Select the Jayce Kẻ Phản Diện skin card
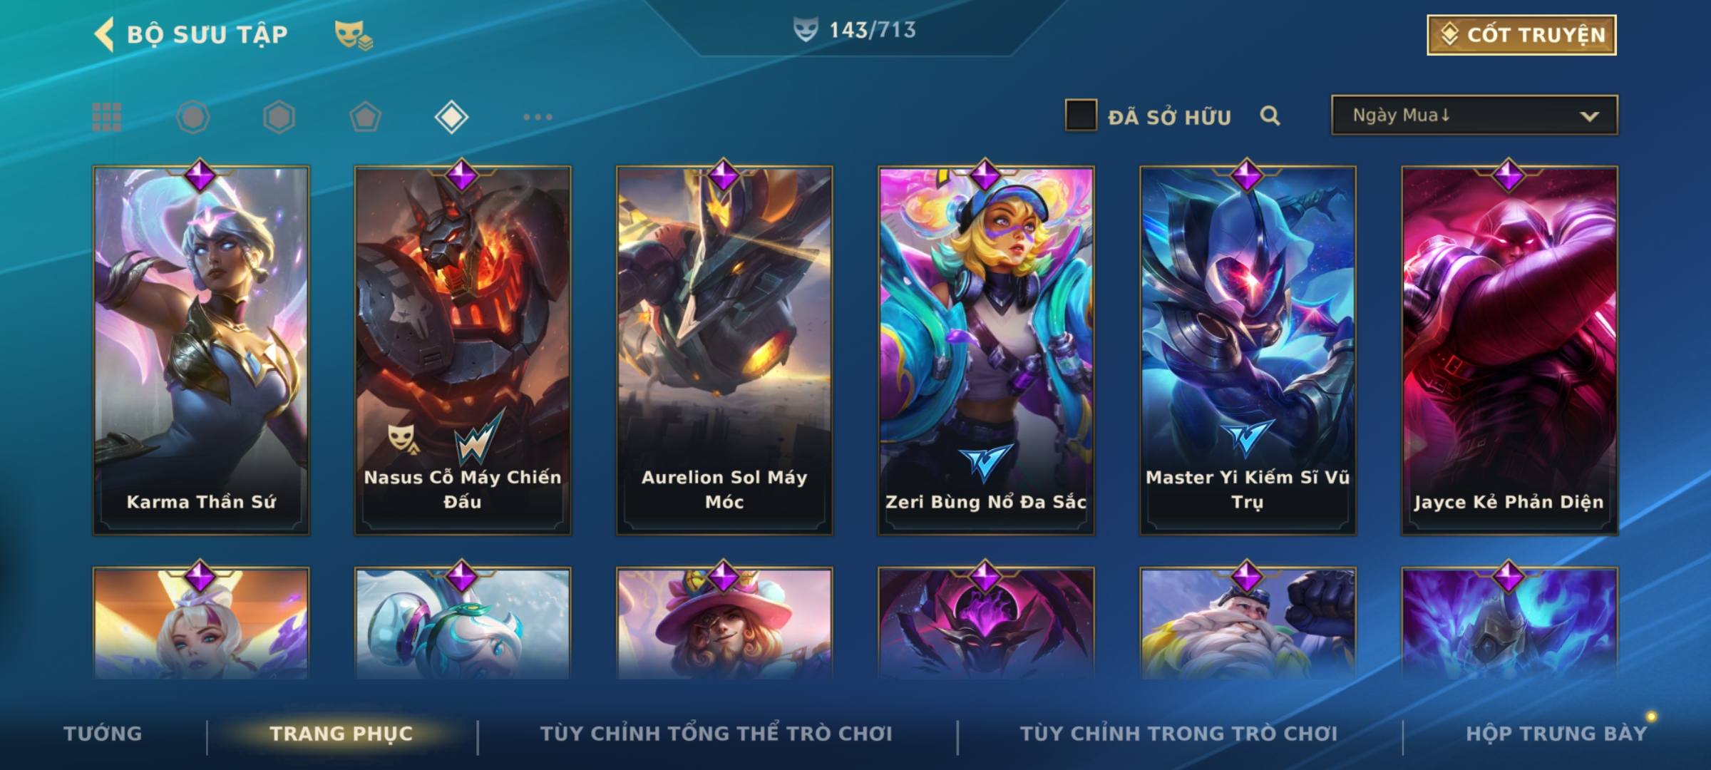Image resolution: width=1711 pixels, height=770 pixels. click(1509, 350)
